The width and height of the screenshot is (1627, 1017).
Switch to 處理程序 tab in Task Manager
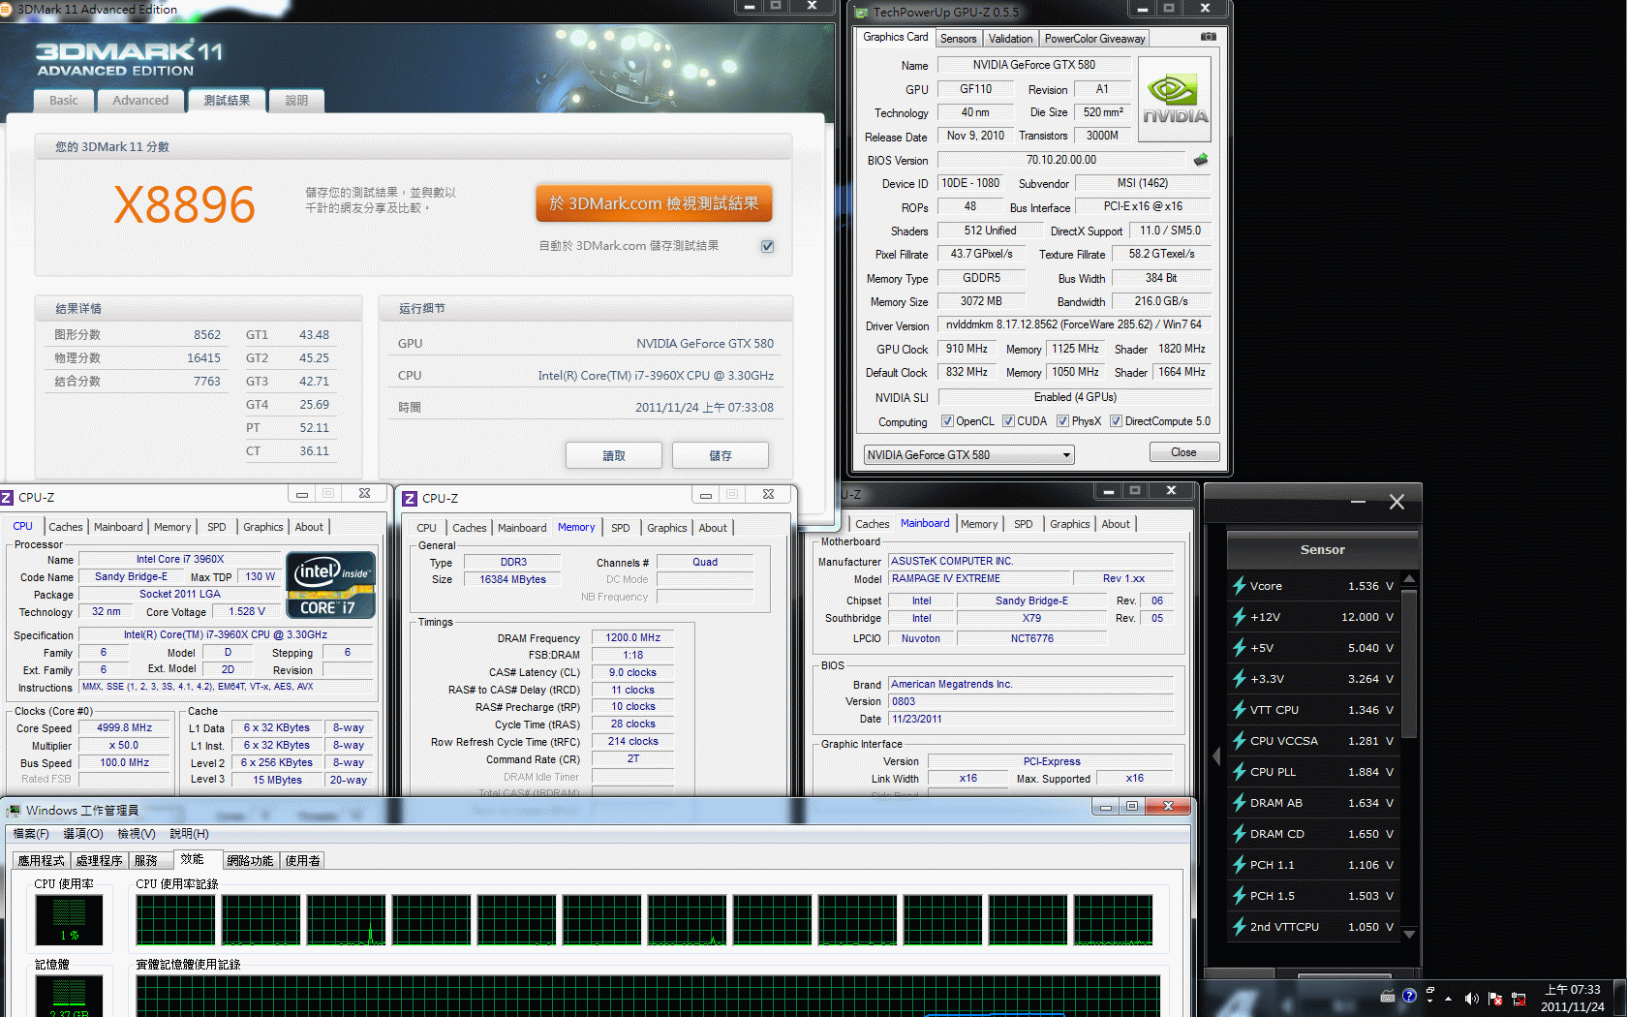99,860
